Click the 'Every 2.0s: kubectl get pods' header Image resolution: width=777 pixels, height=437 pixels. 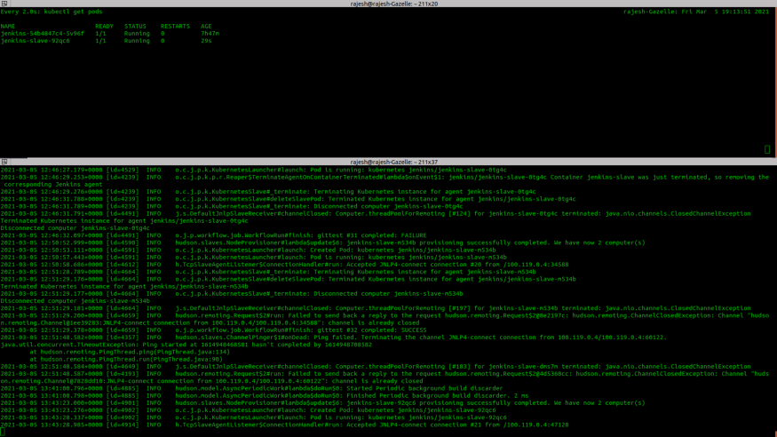click(52, 12)
